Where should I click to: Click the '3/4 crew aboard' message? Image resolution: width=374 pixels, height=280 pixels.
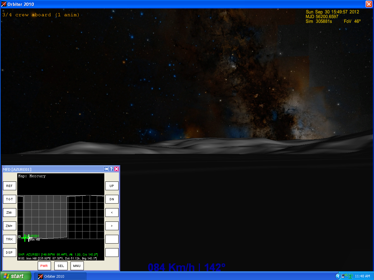coord(41,15)
